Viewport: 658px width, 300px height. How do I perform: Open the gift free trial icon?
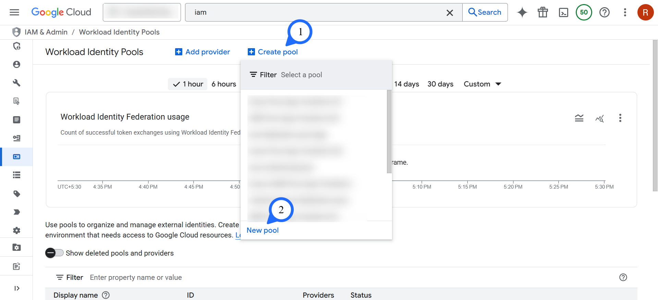(543, 13)
